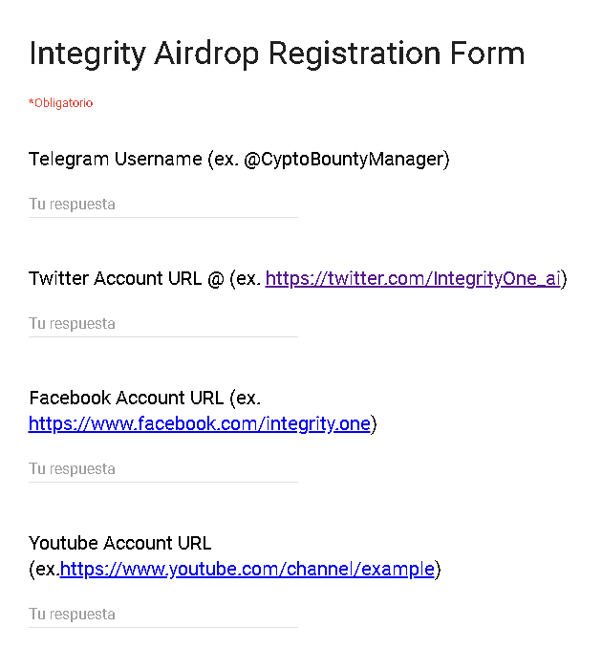The height and width of the screenshot is (648, 602).
Task: Click the red *Obligatorio notice
Action: 60,103
